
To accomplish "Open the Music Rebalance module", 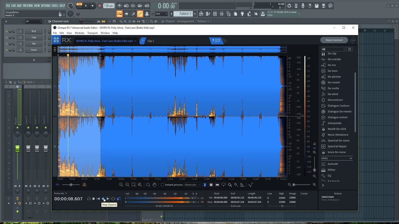I will pos(338,135).
